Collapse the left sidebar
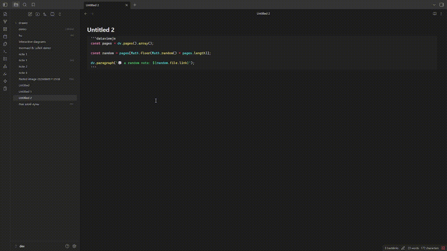Image resolution: width=447 pixels, height=251 pixels. pos(5,5)
